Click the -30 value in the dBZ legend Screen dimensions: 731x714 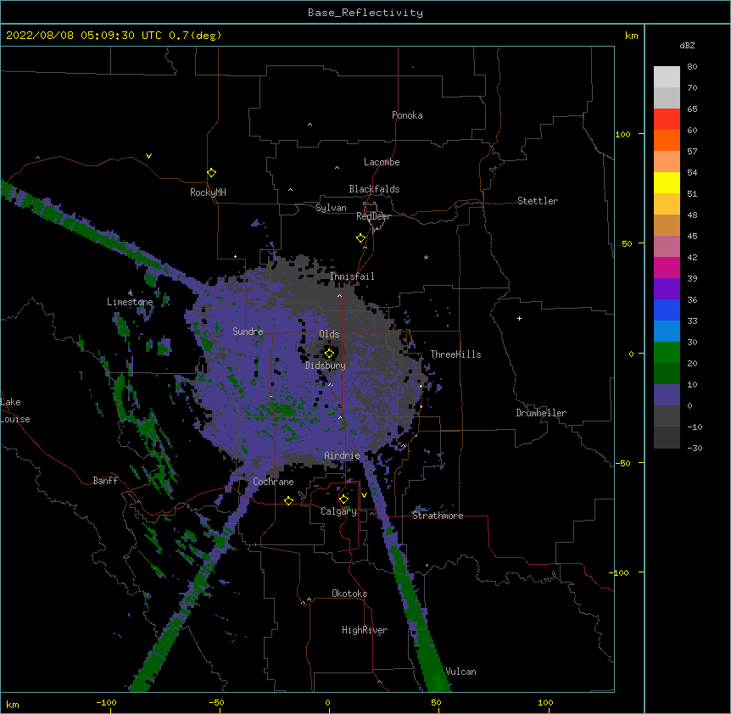click(x=695, y=448)
